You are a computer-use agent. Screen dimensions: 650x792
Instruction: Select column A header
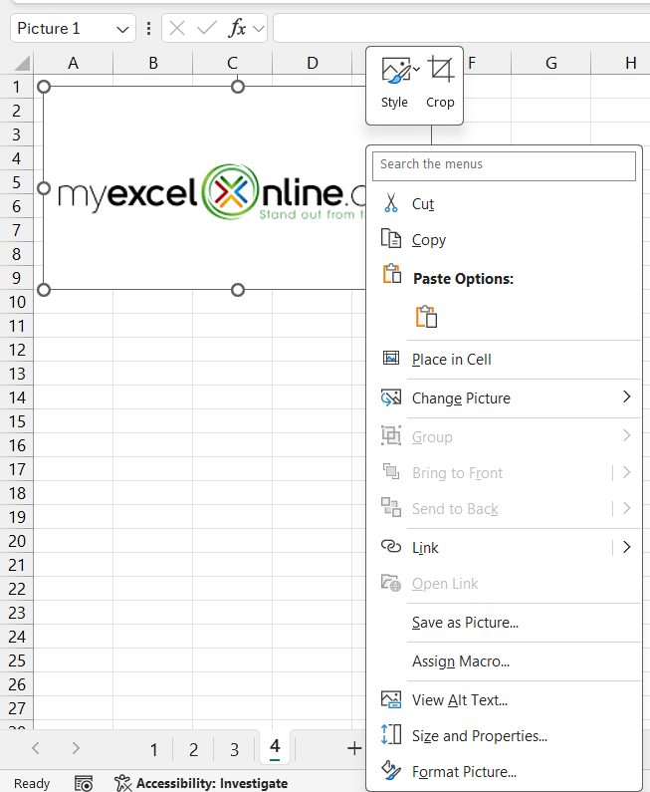[74, 63]
